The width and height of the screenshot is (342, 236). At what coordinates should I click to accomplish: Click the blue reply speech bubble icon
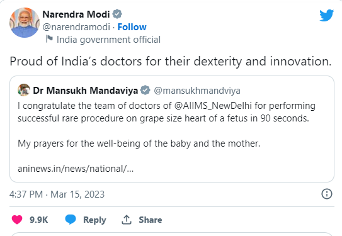coord(71,219)
